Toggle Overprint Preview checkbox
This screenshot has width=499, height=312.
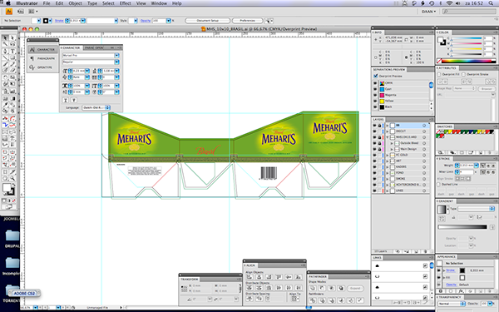376,76
